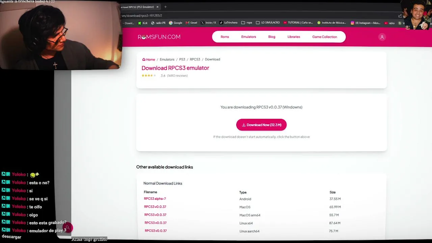Image resolution: width=432 pixels, height=243 pixels.
Task: Open the Emulators menu item
Action: [249, 37]
